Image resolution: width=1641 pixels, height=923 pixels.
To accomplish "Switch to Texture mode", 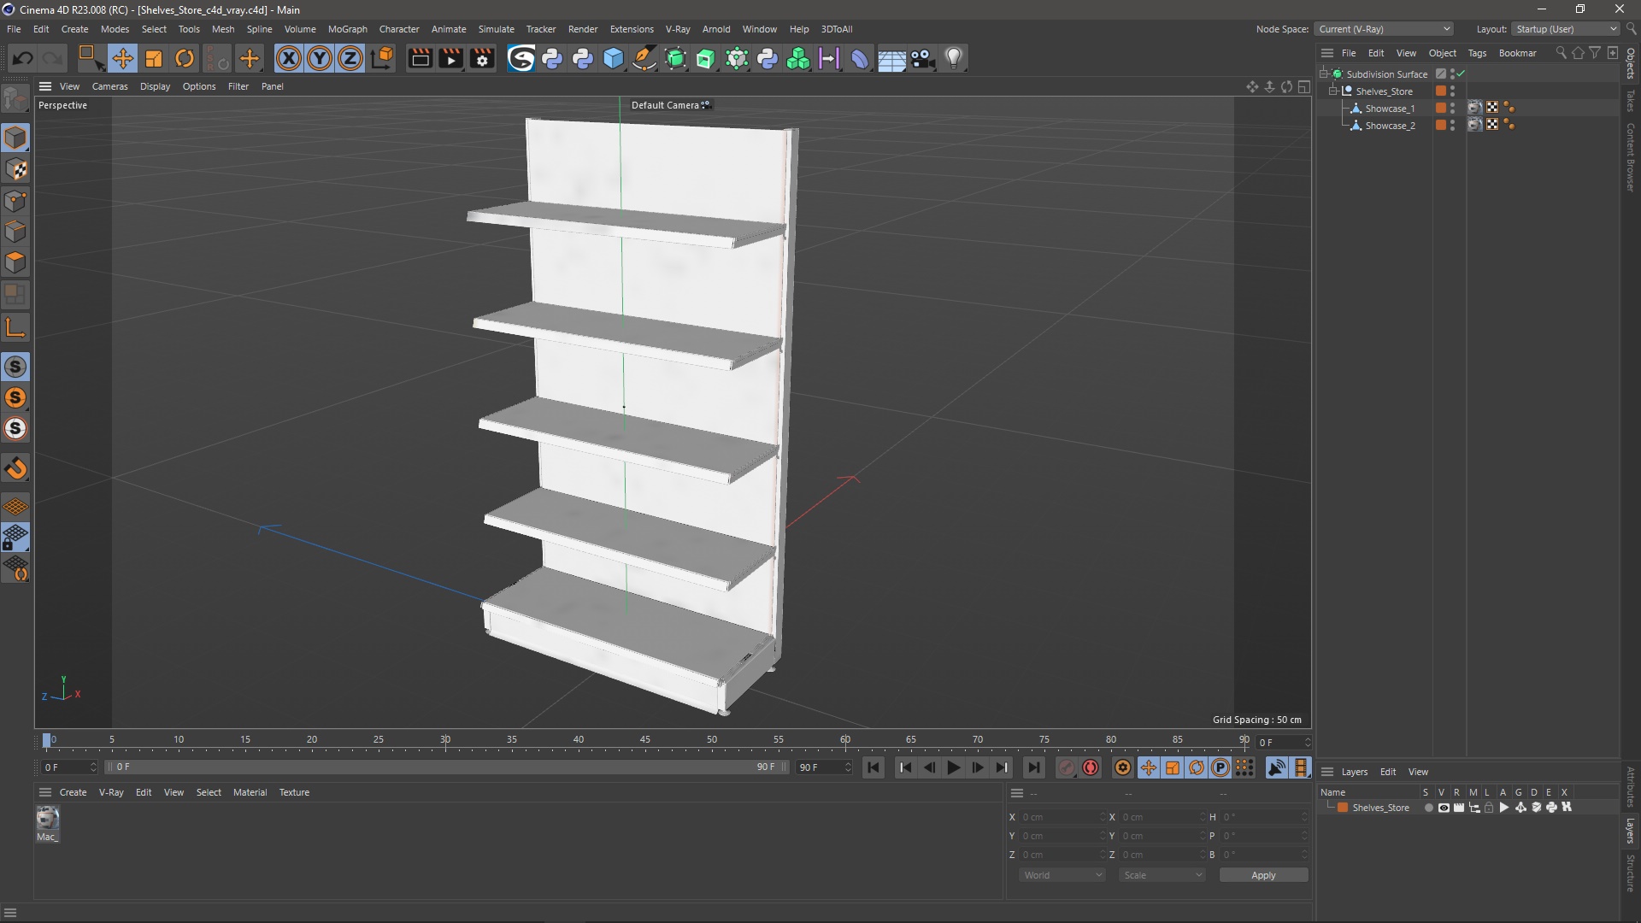I will coord(15,169).
